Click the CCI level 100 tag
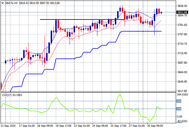Viewport: 189px width, 129px height. click(179, 109)
